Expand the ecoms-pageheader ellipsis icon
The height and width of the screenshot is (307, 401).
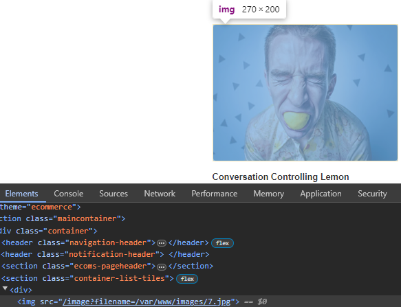[162, 267]
